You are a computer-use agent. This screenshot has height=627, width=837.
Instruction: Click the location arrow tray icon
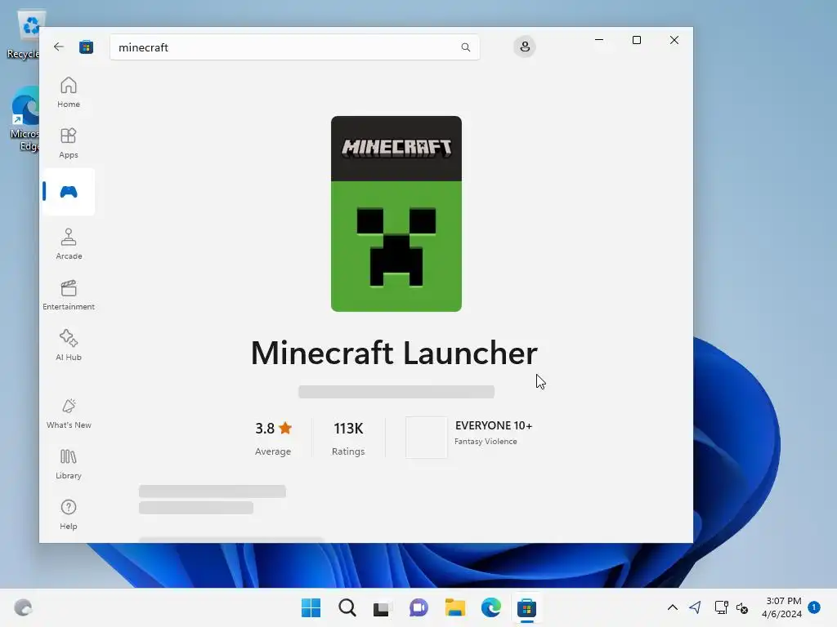coord(695,607)
